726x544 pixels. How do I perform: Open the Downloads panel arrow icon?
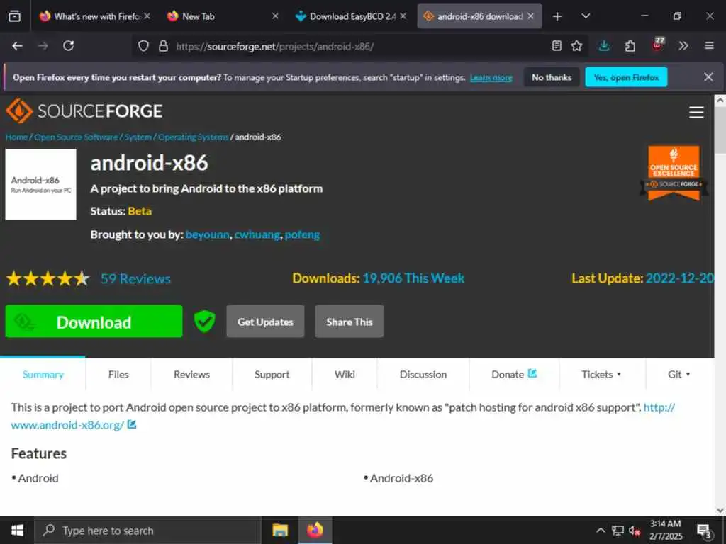[604, 46]
